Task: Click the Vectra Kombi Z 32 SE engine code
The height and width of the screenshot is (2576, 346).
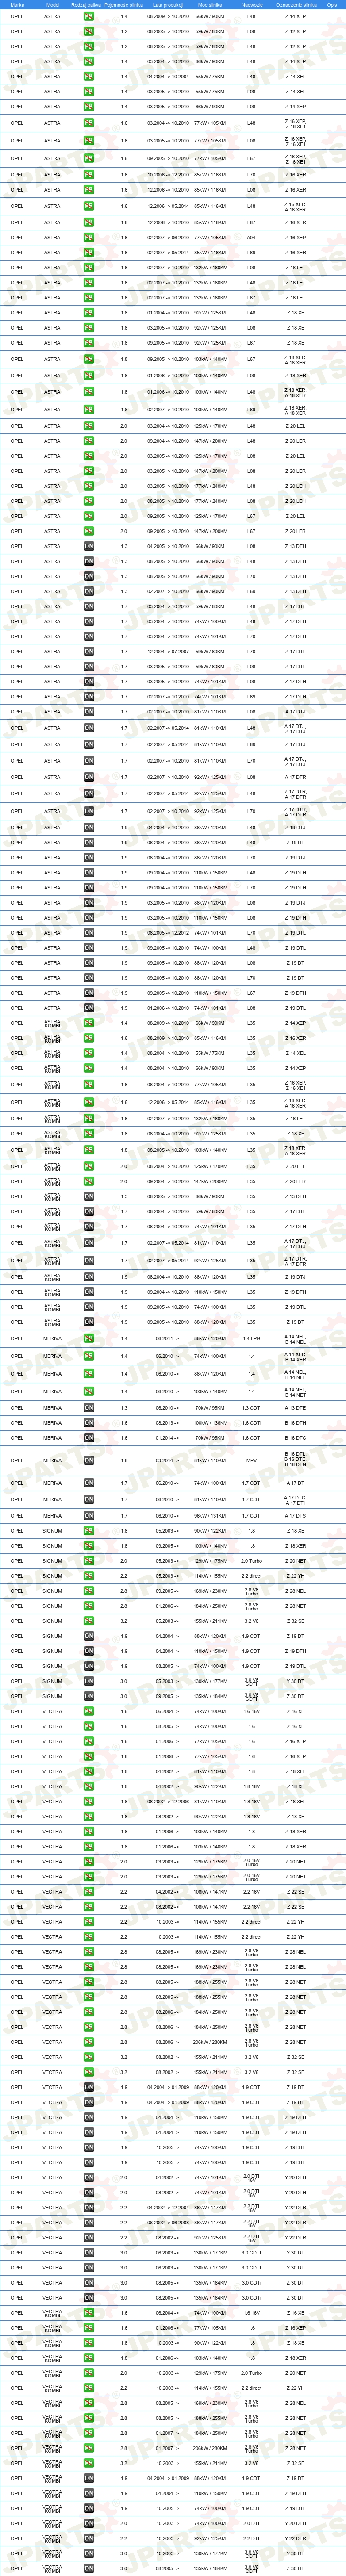Action: click(x=296, y=2463)
